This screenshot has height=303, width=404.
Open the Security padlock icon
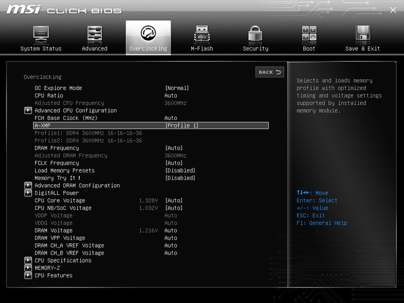(255, 33)
